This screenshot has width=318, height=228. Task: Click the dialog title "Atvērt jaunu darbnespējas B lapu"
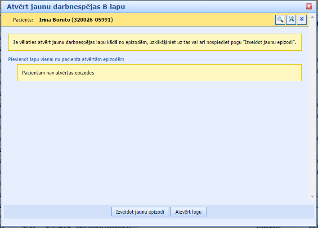coord(66,7)
